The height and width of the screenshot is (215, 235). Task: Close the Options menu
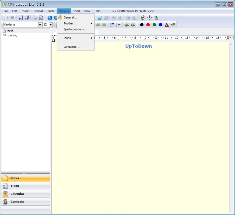pos(64,11)
